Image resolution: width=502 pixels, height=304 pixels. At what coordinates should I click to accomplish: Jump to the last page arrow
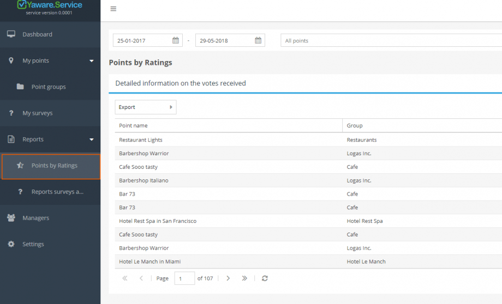coord(244,278)
